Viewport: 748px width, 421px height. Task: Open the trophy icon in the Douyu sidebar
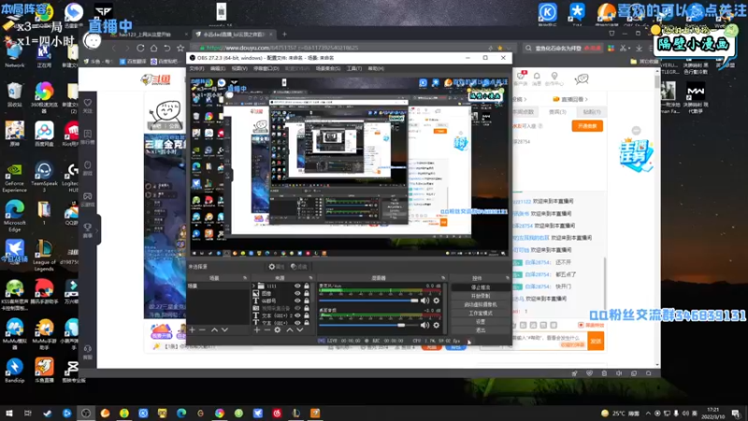[x=88, y=229]
